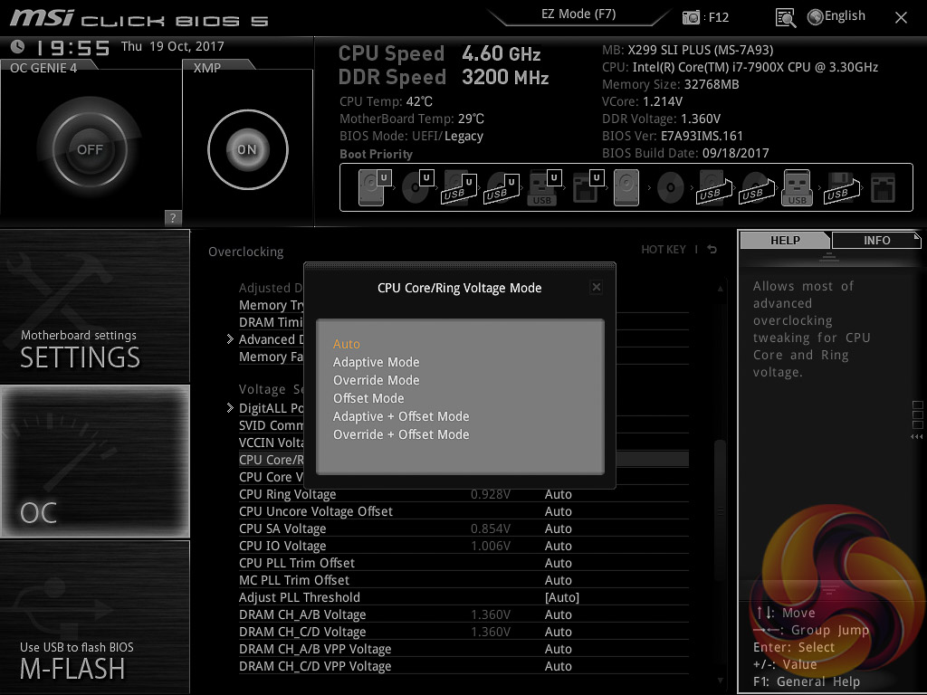Viewport: 927px width, 695px height.
Task: Select the DRAM CH_C/D Voltage row
Action: point(463,631)
